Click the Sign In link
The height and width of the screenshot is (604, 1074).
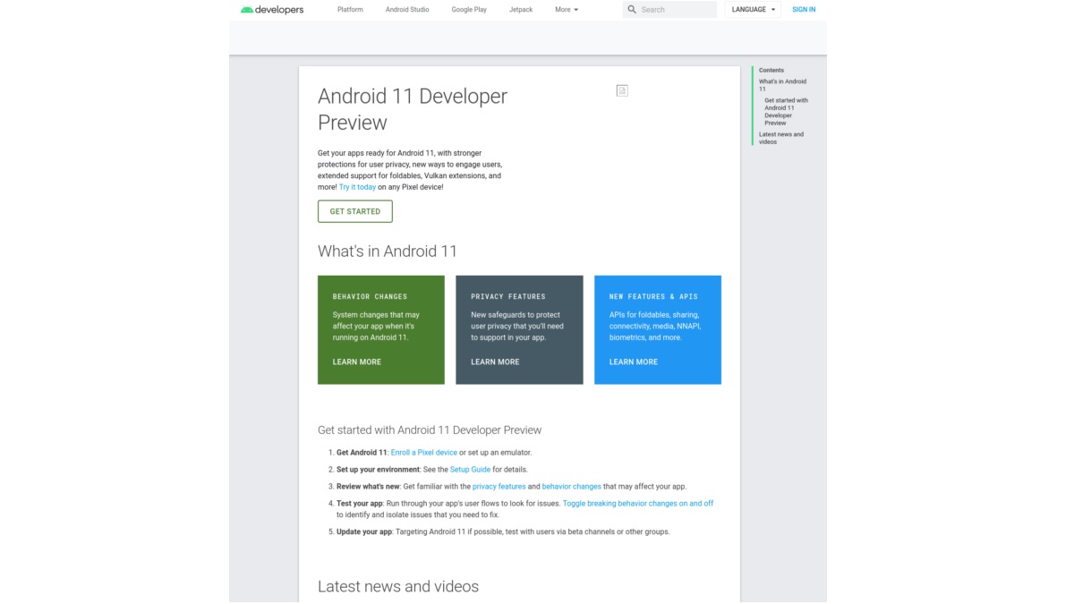coord(804,10)
